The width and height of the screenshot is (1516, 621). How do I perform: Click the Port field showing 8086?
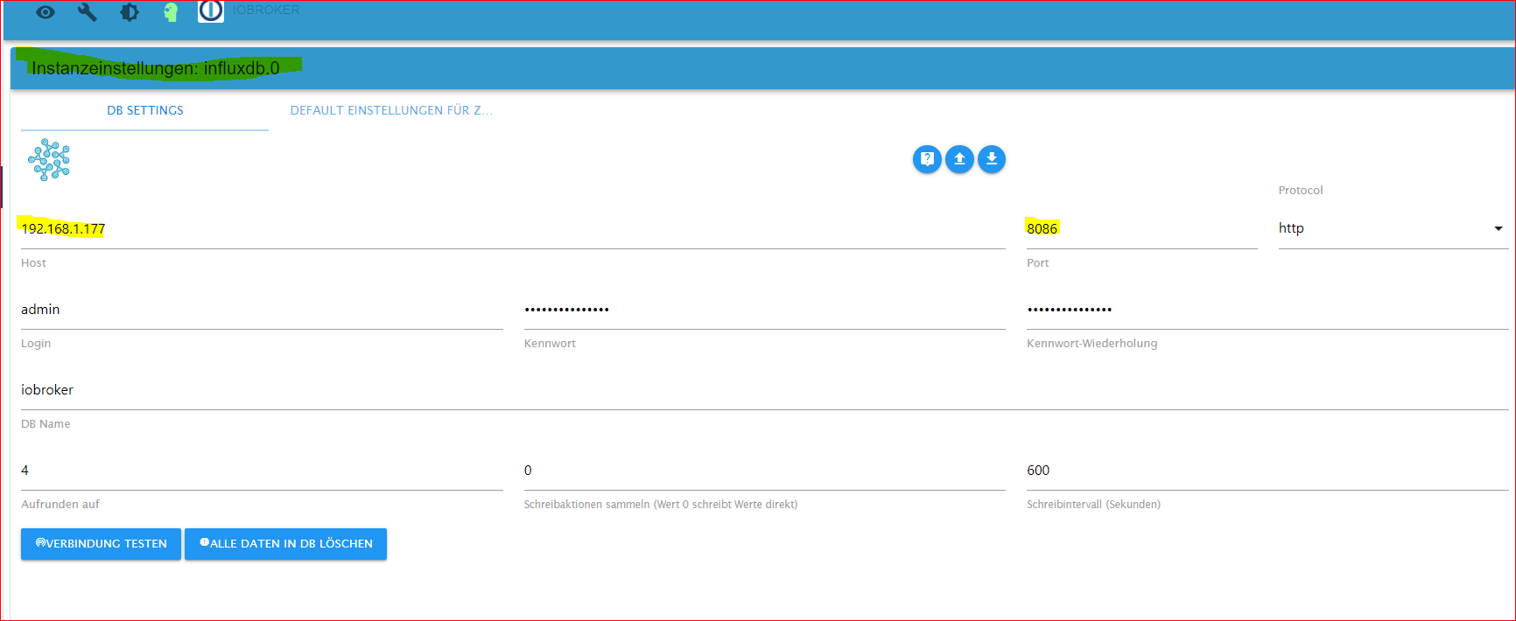pyautogui.click(x=1141, y=229)
